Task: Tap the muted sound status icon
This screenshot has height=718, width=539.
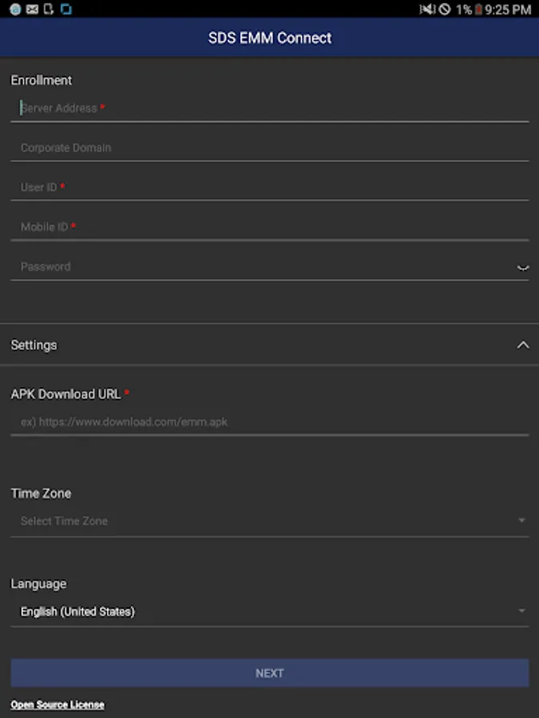Action: click(427, 9)
